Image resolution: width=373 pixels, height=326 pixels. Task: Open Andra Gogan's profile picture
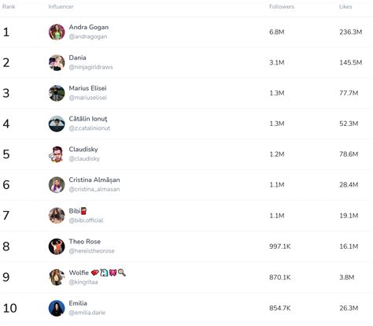pyautogui.click(x=57, y=32)
